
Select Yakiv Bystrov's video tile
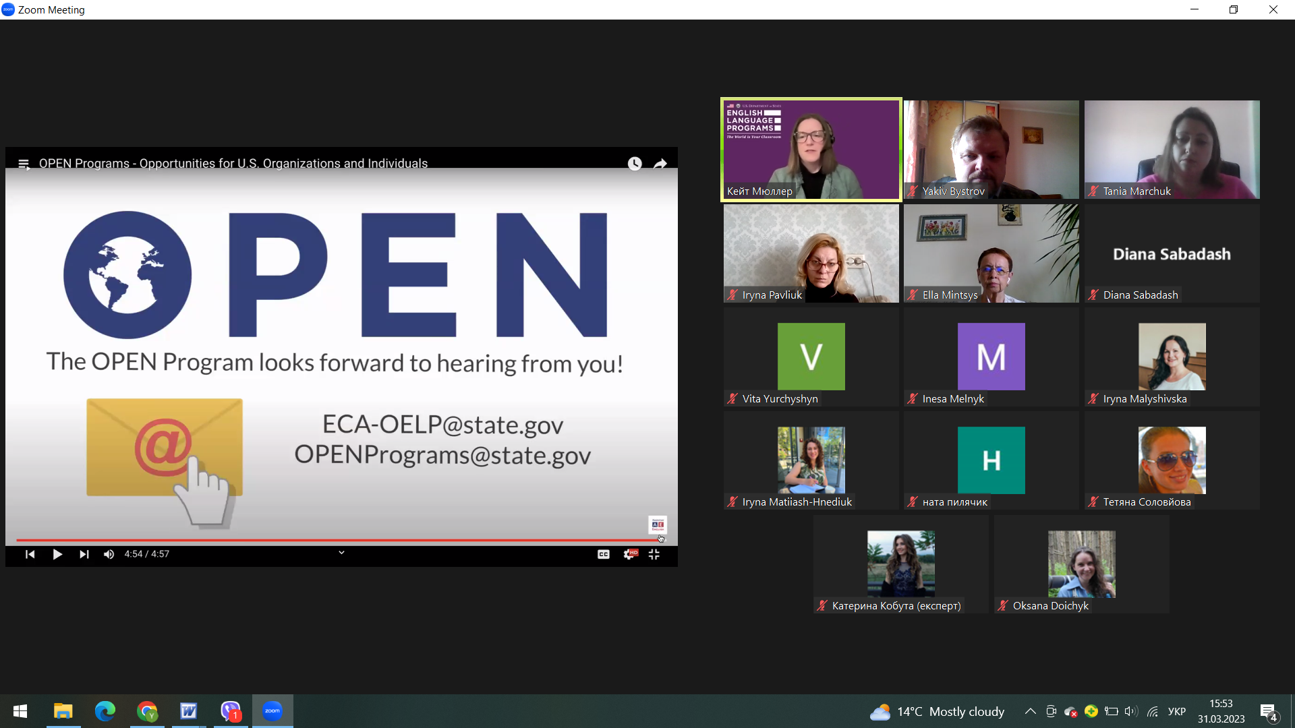pyautogui.click(x=991, y=150)
